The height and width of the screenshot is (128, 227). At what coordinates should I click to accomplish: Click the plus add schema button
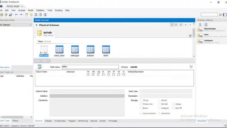(x=186, y=25)
